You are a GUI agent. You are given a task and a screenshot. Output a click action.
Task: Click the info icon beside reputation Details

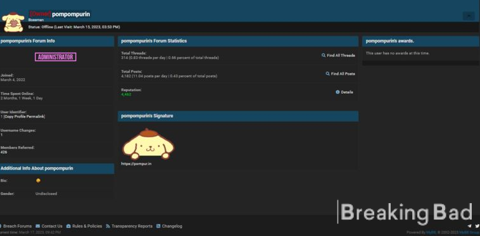click(338, 92)
